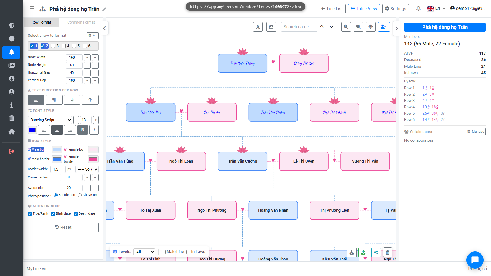Open the hamburger menu icon
The height and width of the screenshot is (276, 491).
coord(32,9)
